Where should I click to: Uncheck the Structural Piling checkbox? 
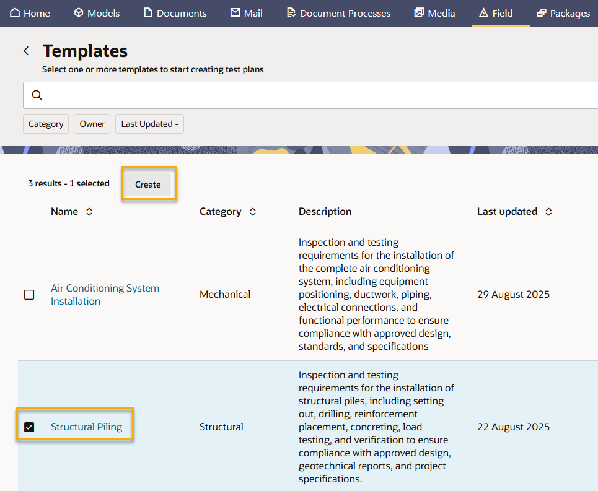coord(29,427)
